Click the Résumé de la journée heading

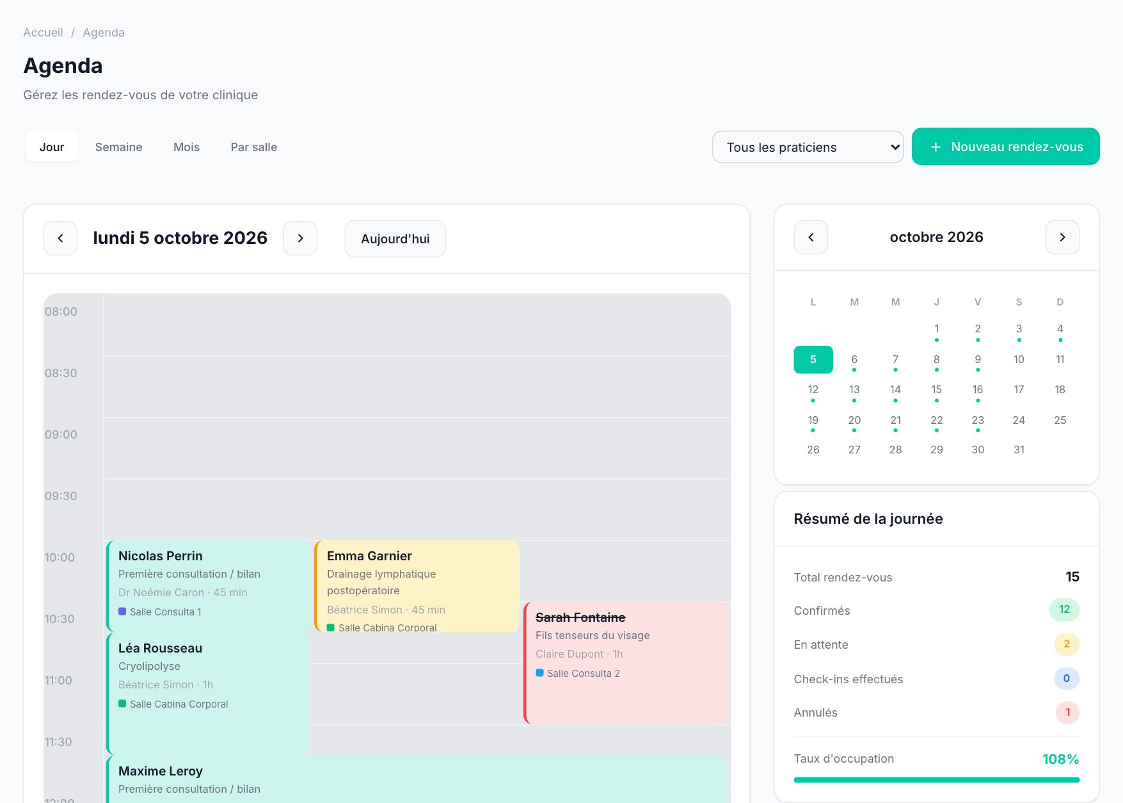click(868, 519)
